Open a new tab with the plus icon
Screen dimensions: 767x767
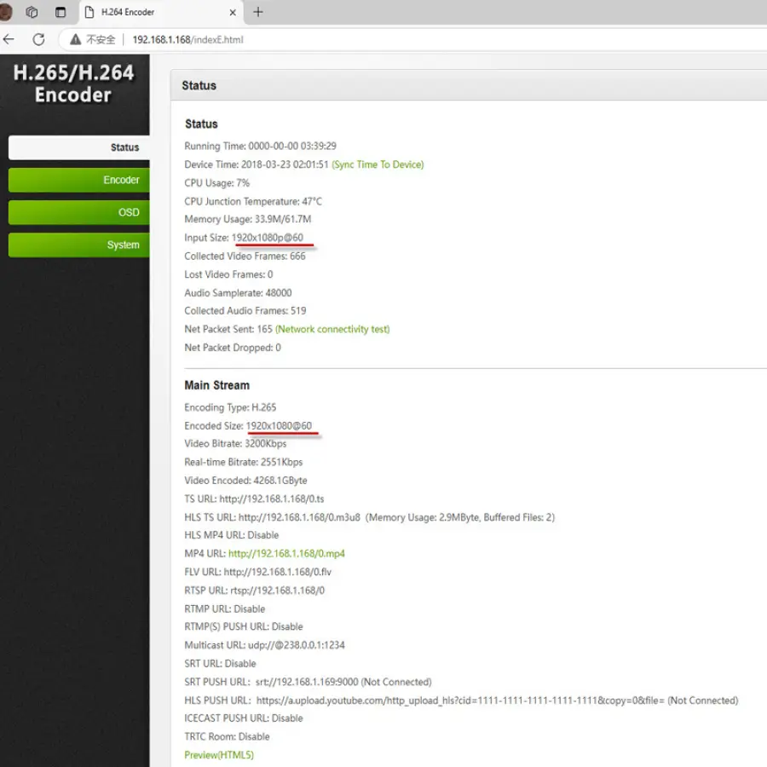point(258,12)
